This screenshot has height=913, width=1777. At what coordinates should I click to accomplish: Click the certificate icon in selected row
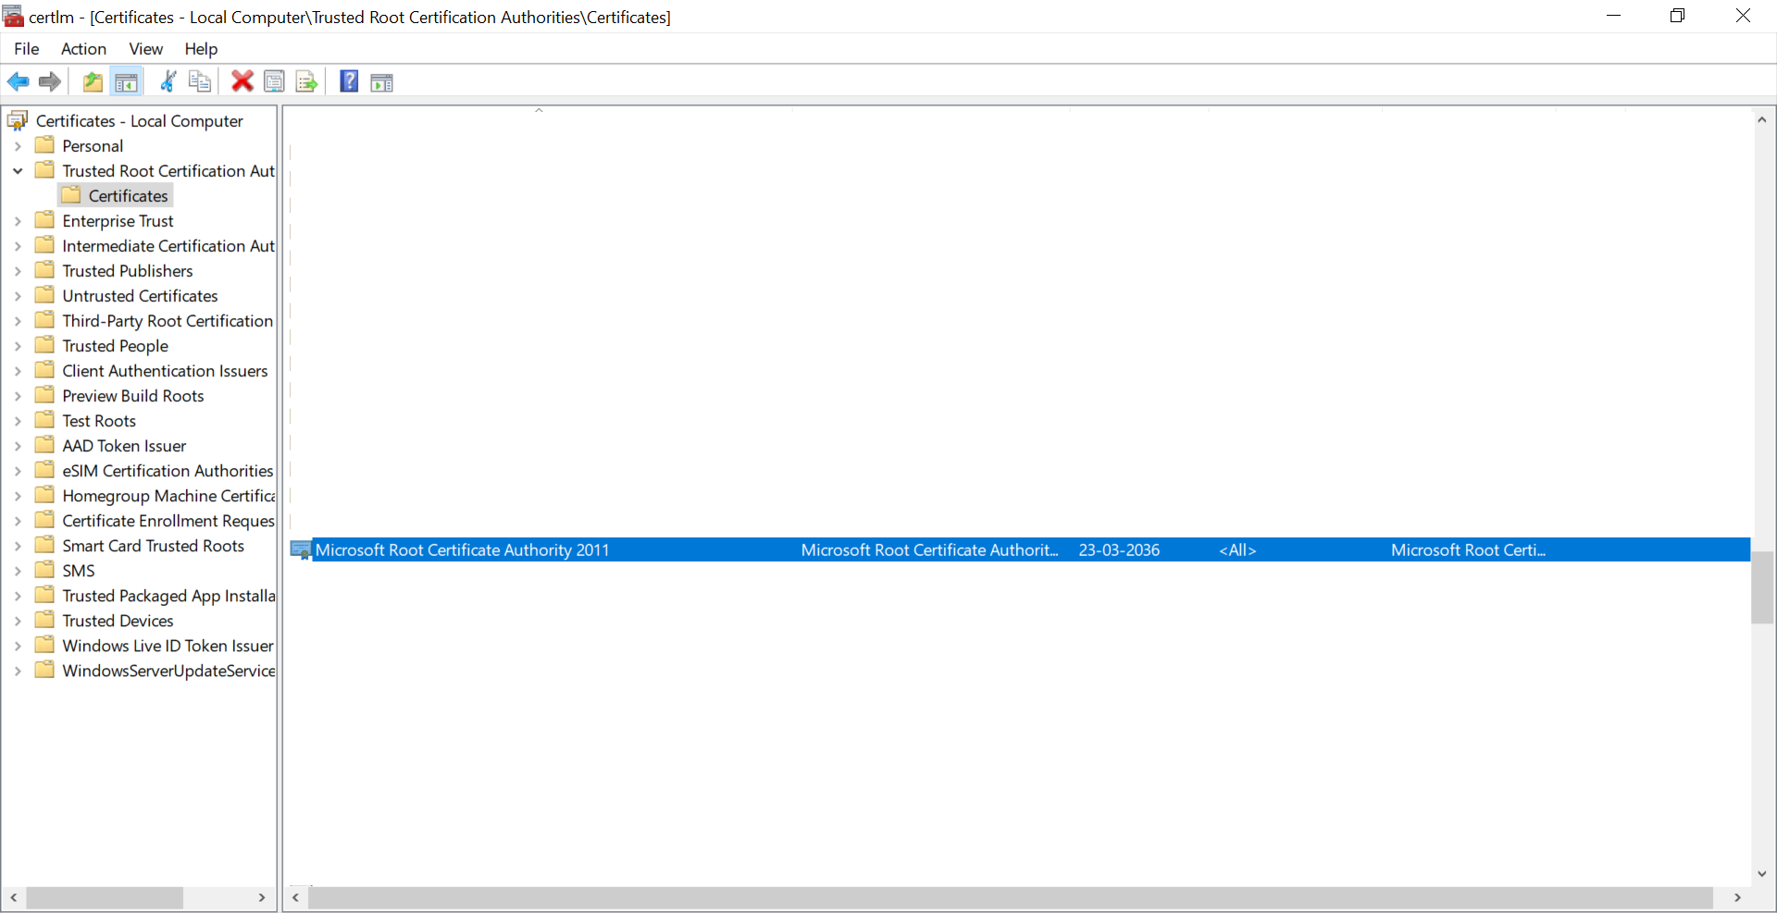click(x=301, y=550)
